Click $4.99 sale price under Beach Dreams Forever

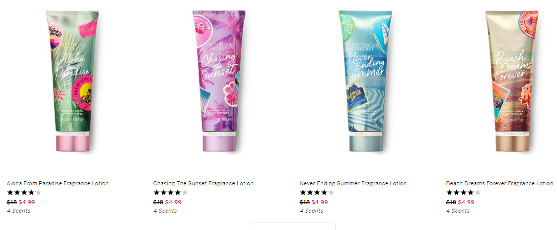(x=466, y=202)
